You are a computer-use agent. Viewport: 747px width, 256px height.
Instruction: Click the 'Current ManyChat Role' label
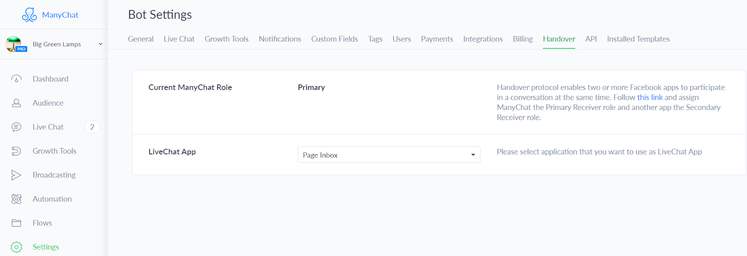[x=190, y=88]
